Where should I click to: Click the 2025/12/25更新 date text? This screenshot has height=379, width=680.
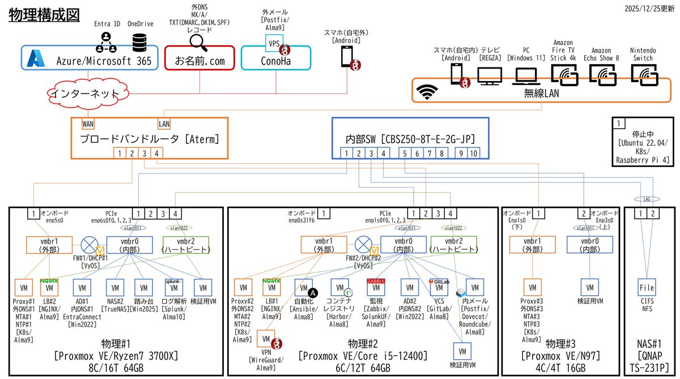click(x=648, y=8)
